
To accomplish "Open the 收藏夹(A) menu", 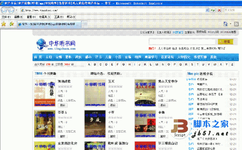I will tap(45, 17).
